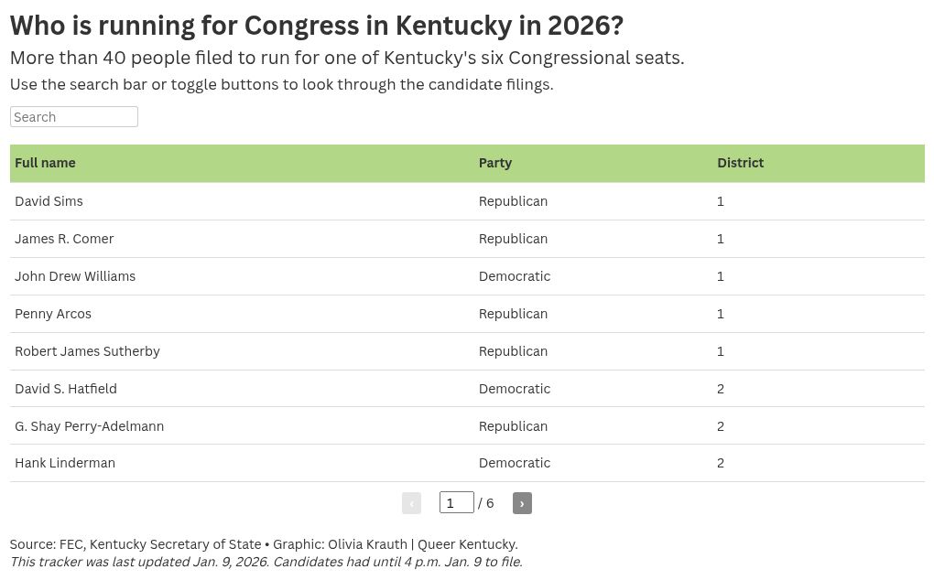
Task: Click the total pages indicator '/ 6'
Action: point(486,503)
